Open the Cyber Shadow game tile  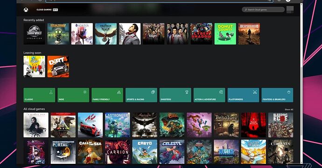pyautogui.click(x=201, y=34)
